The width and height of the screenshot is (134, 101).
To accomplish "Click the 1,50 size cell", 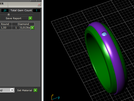I will (6, 28).
